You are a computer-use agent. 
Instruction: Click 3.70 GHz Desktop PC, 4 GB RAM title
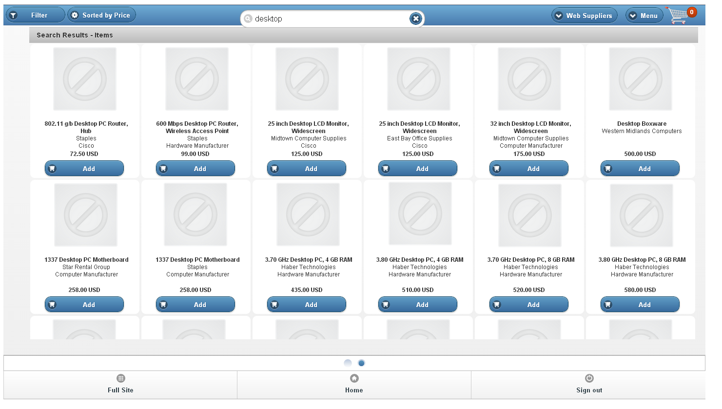pyautogui.click(x=309, y=260)
